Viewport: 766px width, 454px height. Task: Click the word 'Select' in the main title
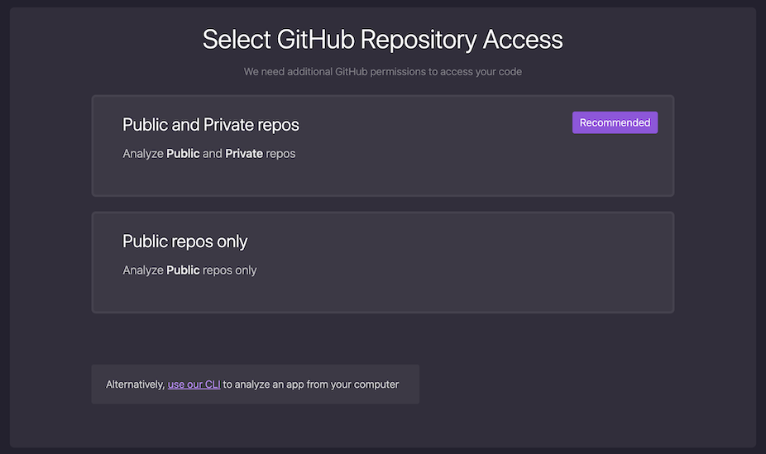pos(237,40)
